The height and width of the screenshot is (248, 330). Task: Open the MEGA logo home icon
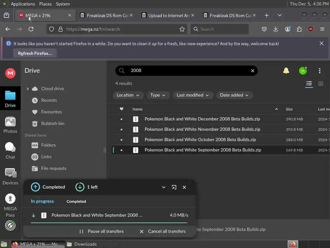[10, 73]
